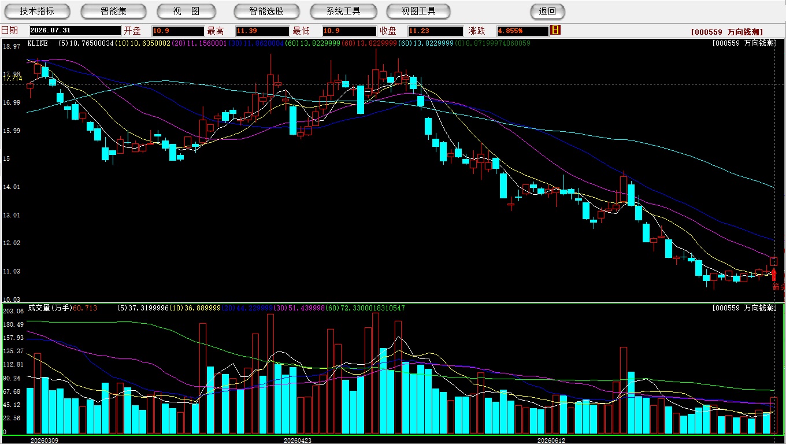Click the 返回 button
The width and height of the screenshot is (786, 444).
[x=547, y=11]
